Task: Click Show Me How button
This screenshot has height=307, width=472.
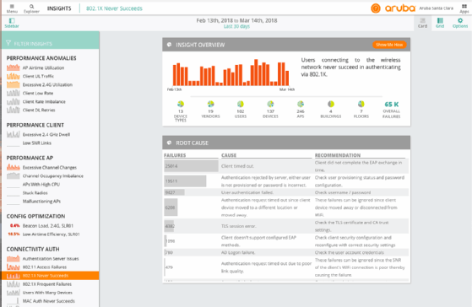Action: coord(389,45)
